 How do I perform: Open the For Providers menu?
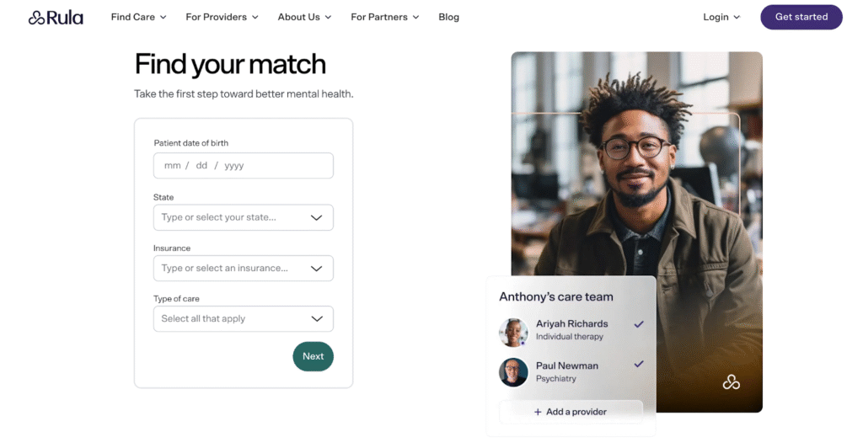pos(222,17)
